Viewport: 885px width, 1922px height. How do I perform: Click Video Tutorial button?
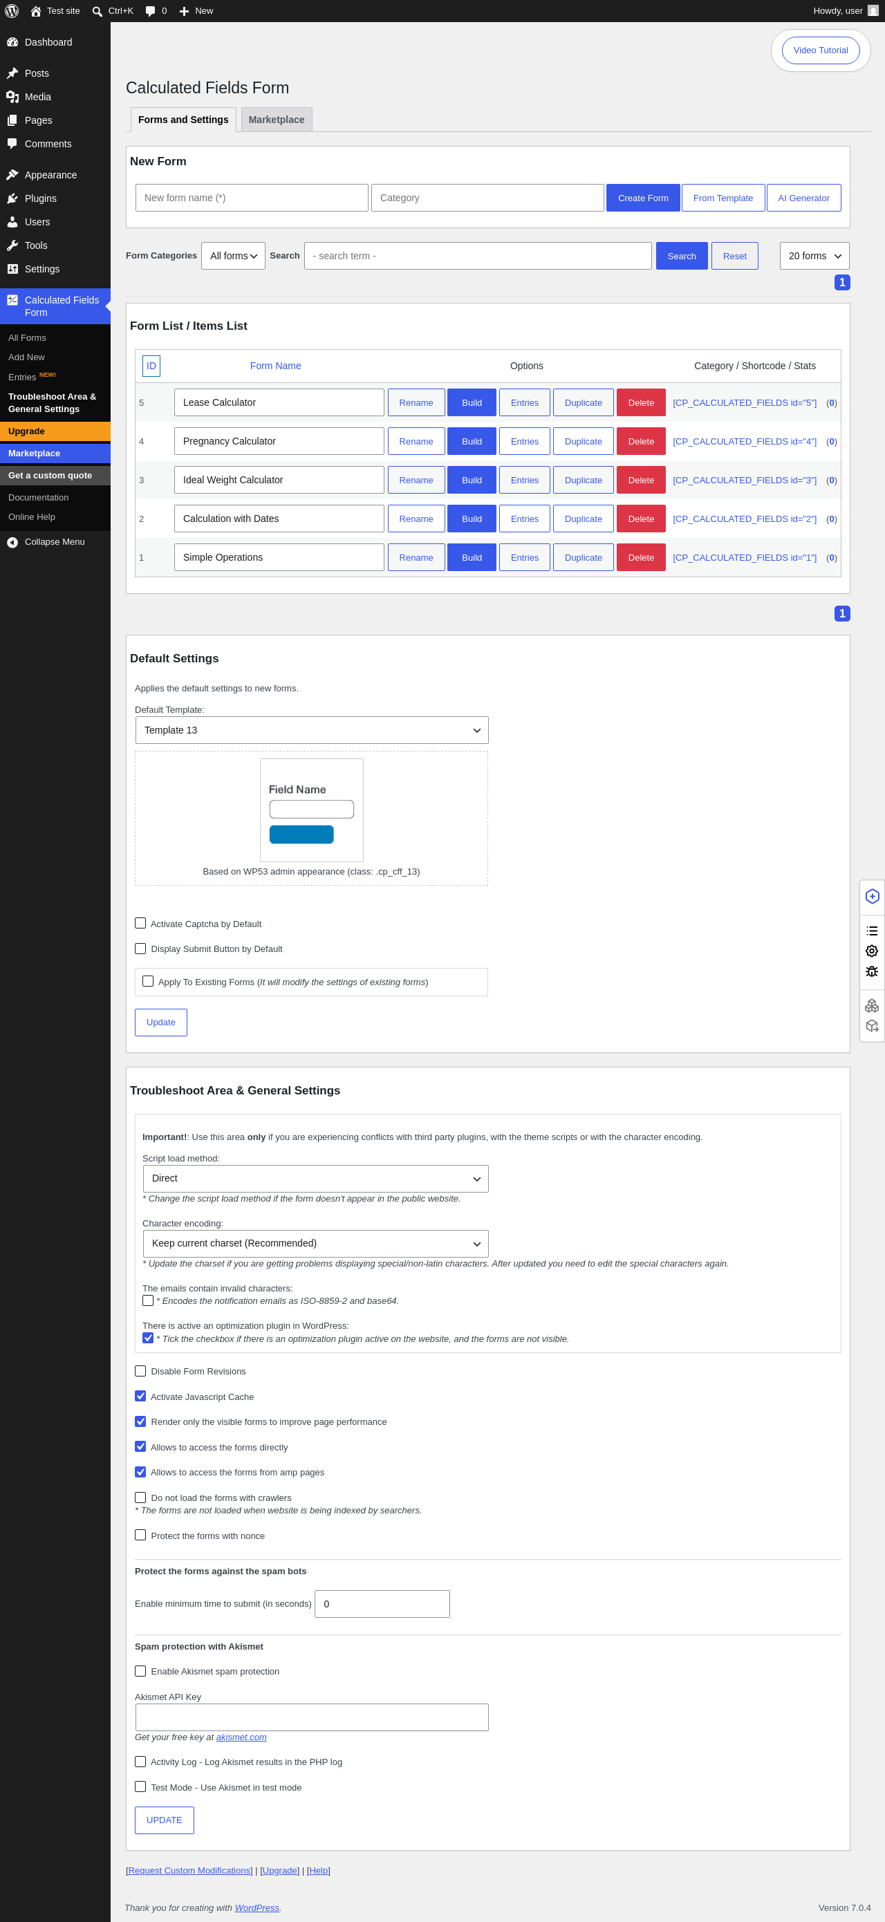821,50
